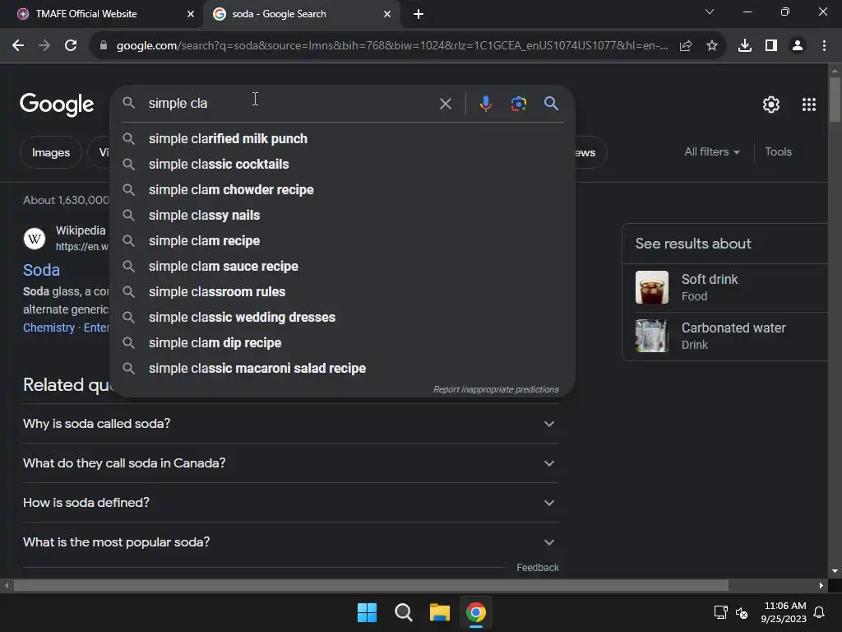Choose suggestion 'simple classic macaroni salad recipe'
The width and height of the screenshot is (842, 632).
pos(342,369)
